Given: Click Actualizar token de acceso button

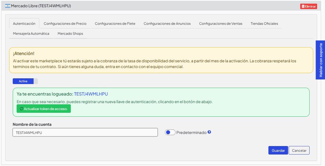Looking at the screenshot, I should click(x=44, y=109).
